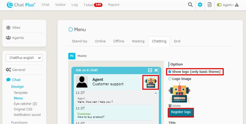Click the agent avatar silhouette

coord(82,82)
